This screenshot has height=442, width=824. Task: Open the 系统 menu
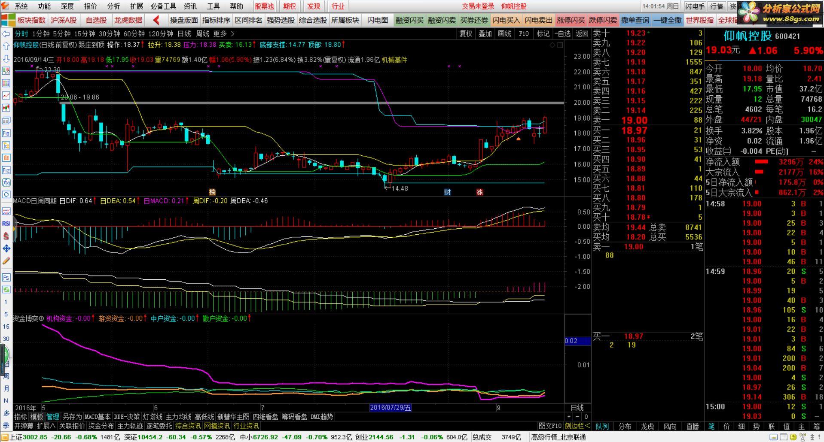click(x=21, y=6)
